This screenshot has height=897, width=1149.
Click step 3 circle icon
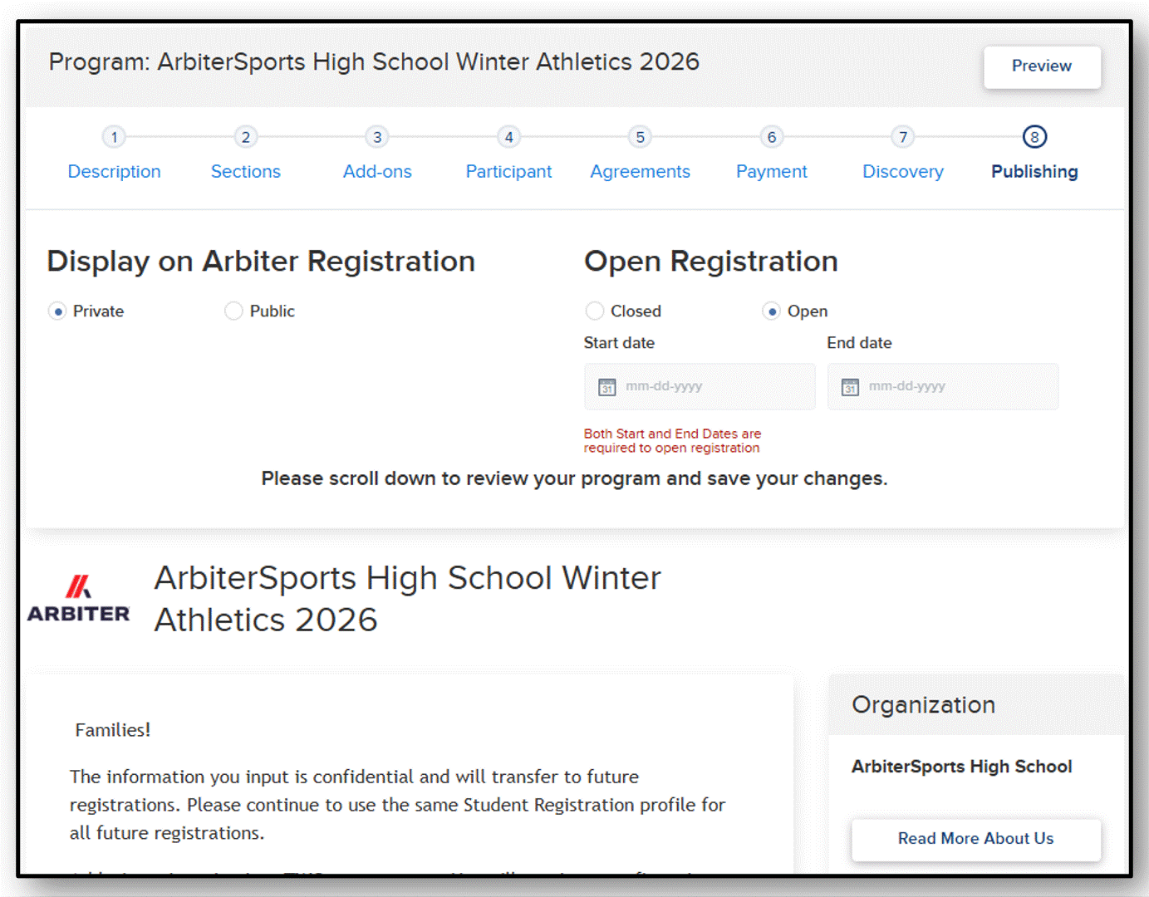pyautogui.click(x=377, y=137)
